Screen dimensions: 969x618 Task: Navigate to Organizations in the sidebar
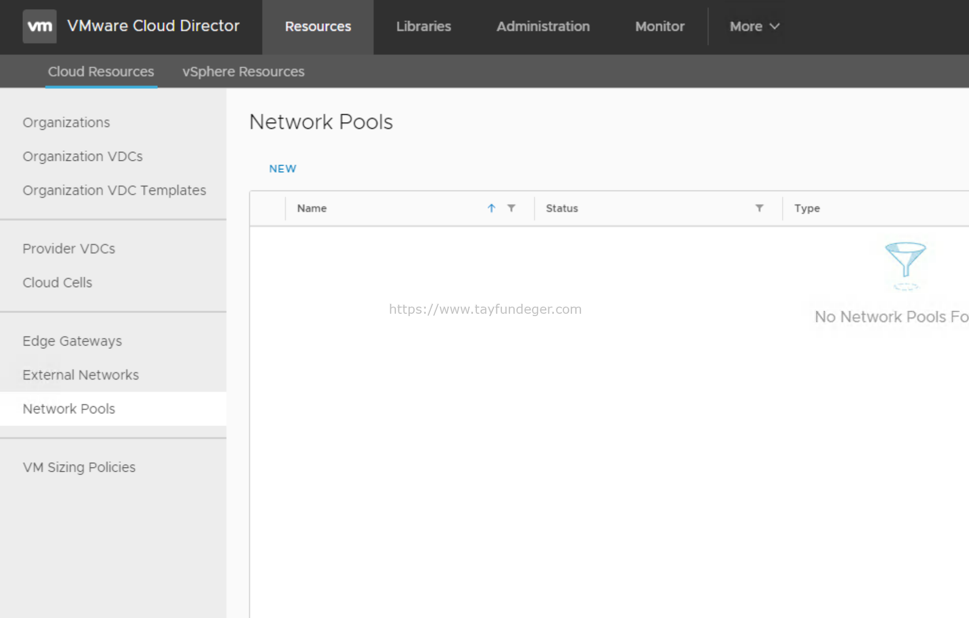[x=66, y=122]
